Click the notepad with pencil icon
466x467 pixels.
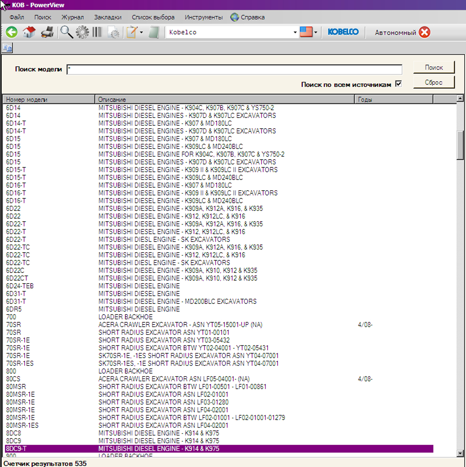pos(132,32)
